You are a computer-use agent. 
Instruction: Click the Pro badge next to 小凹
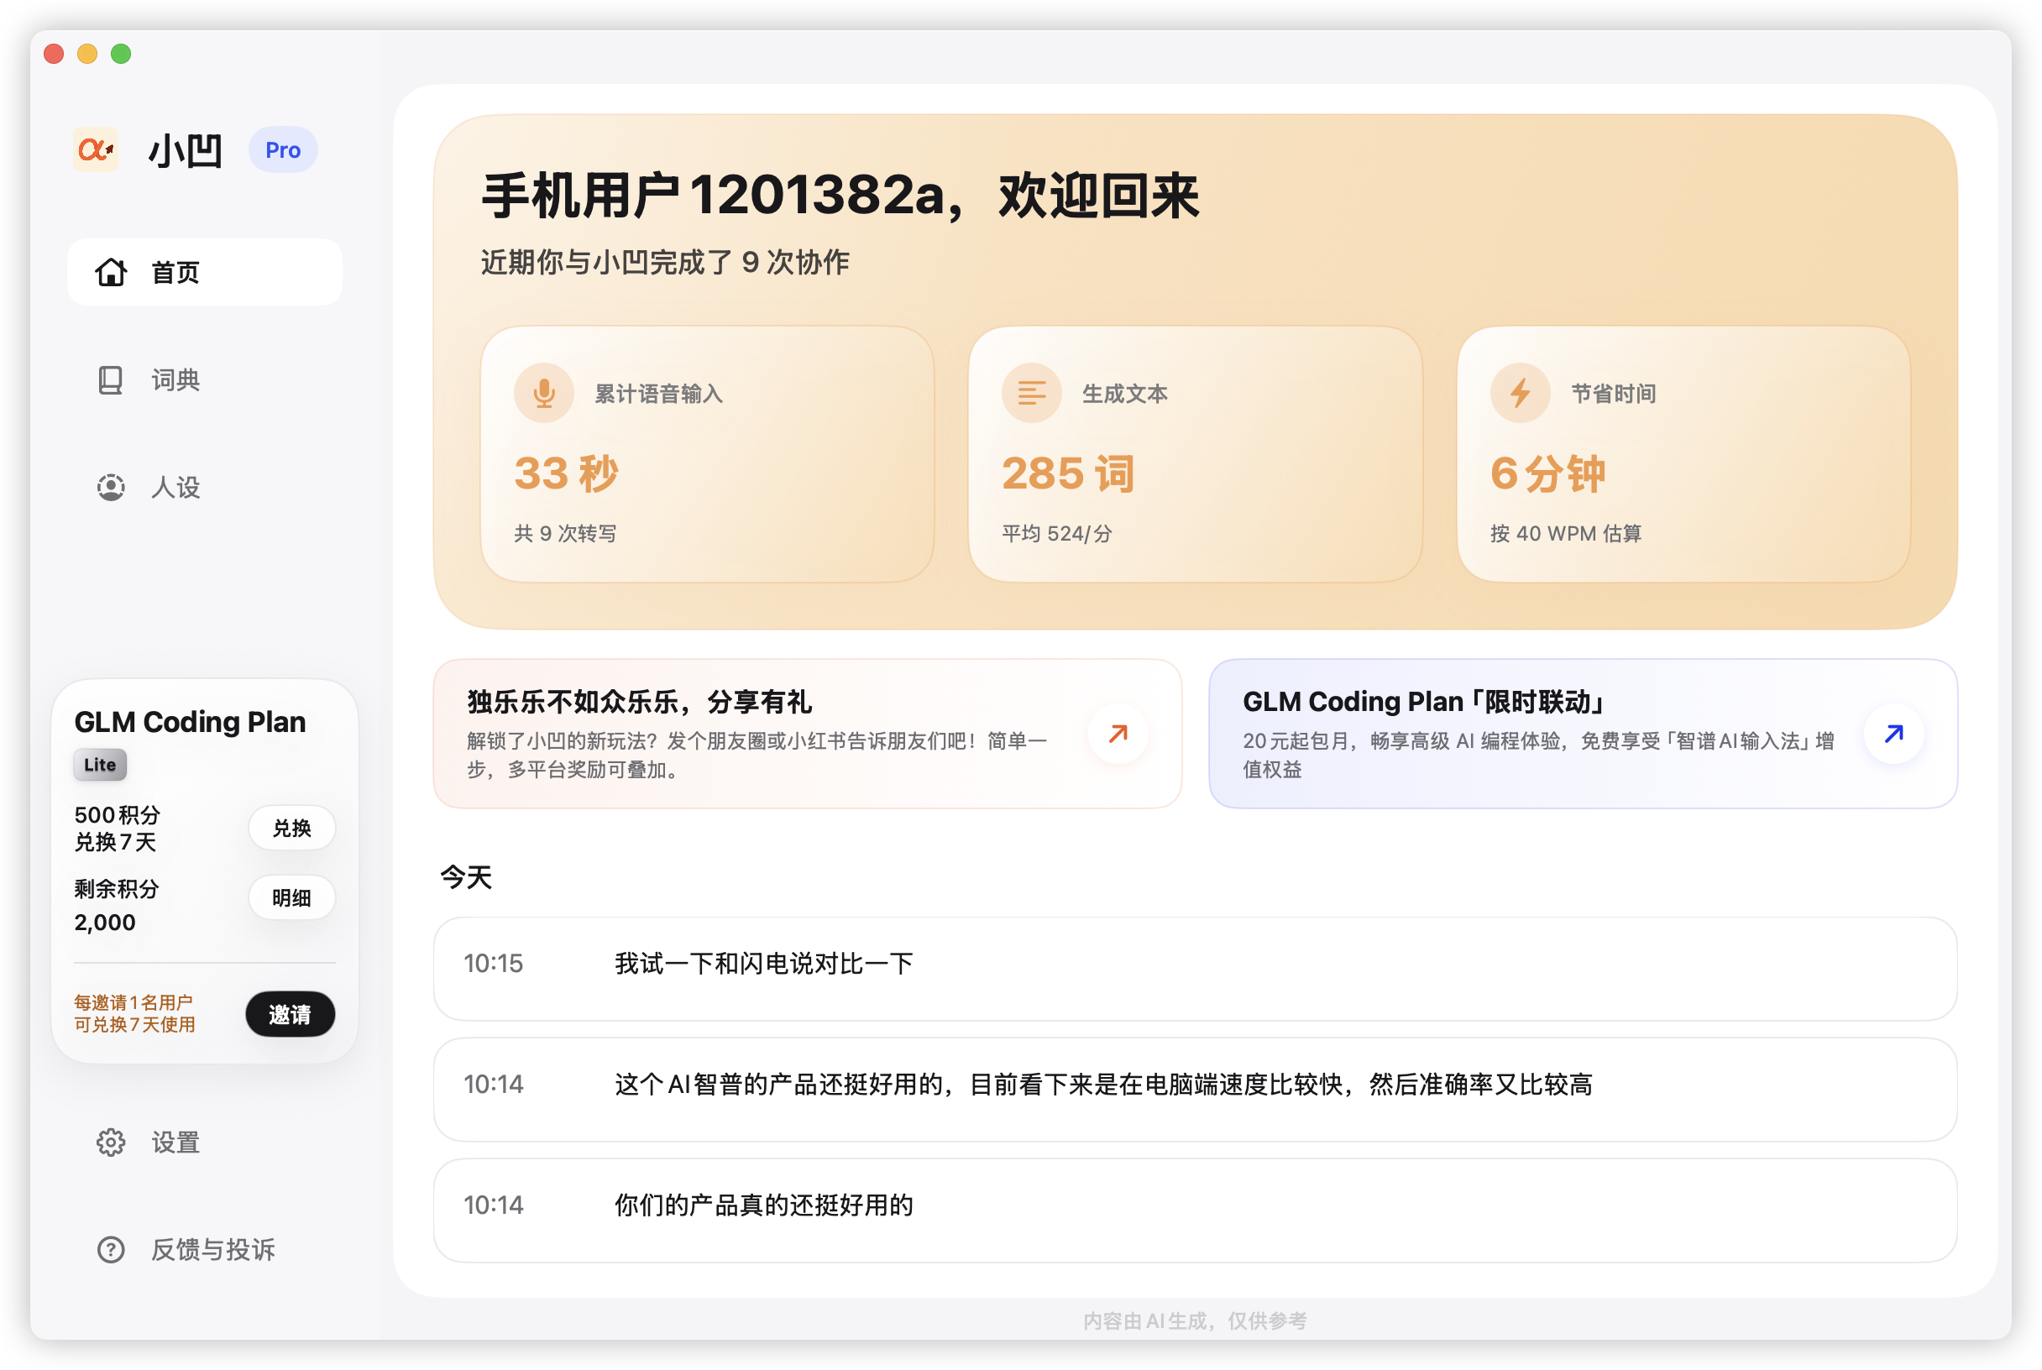click(282, 150)
